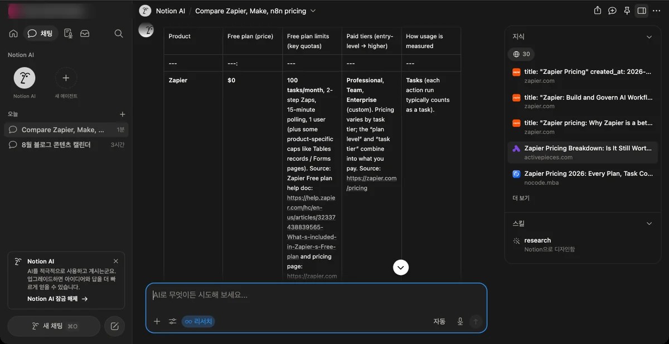Start voice input with the microphone icon

460,321
